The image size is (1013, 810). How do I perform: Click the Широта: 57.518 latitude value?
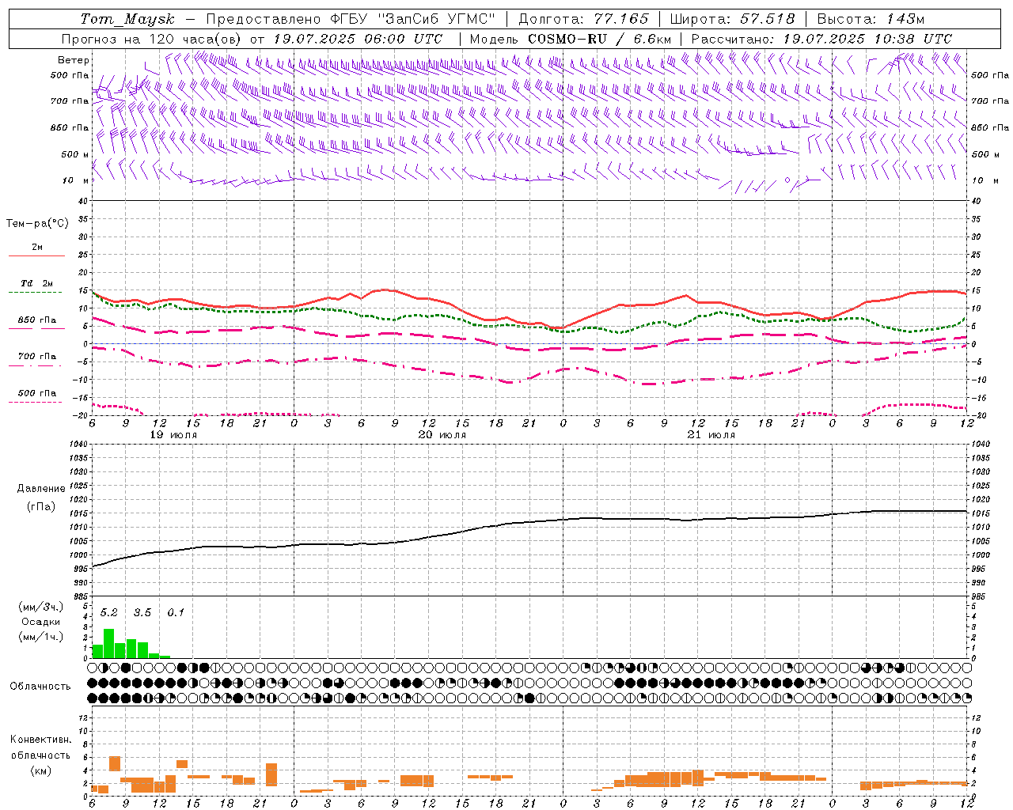(732, 19)
